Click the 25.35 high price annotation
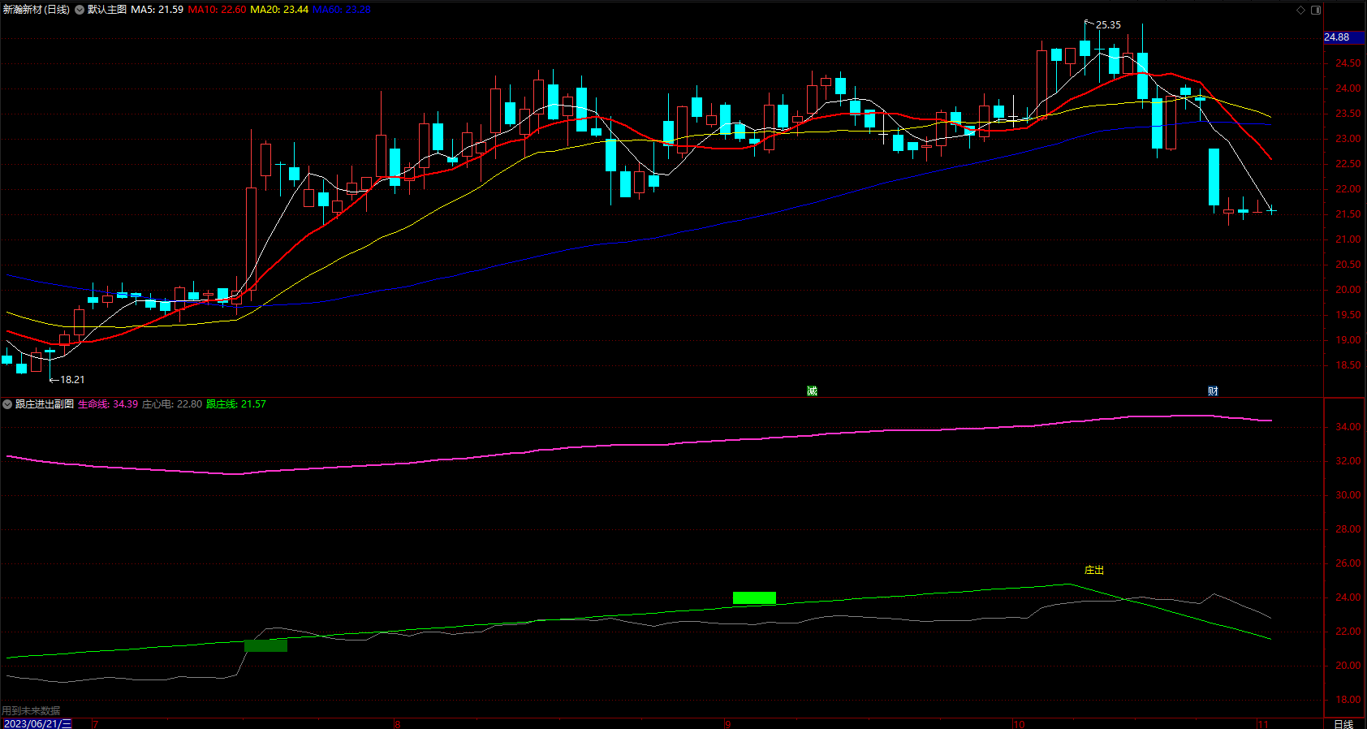The height and width of the screenshot is (729, 1367). [1108, 25]
